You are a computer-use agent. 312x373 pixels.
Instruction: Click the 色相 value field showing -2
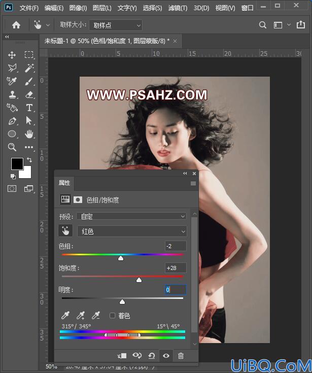(176, 246)
